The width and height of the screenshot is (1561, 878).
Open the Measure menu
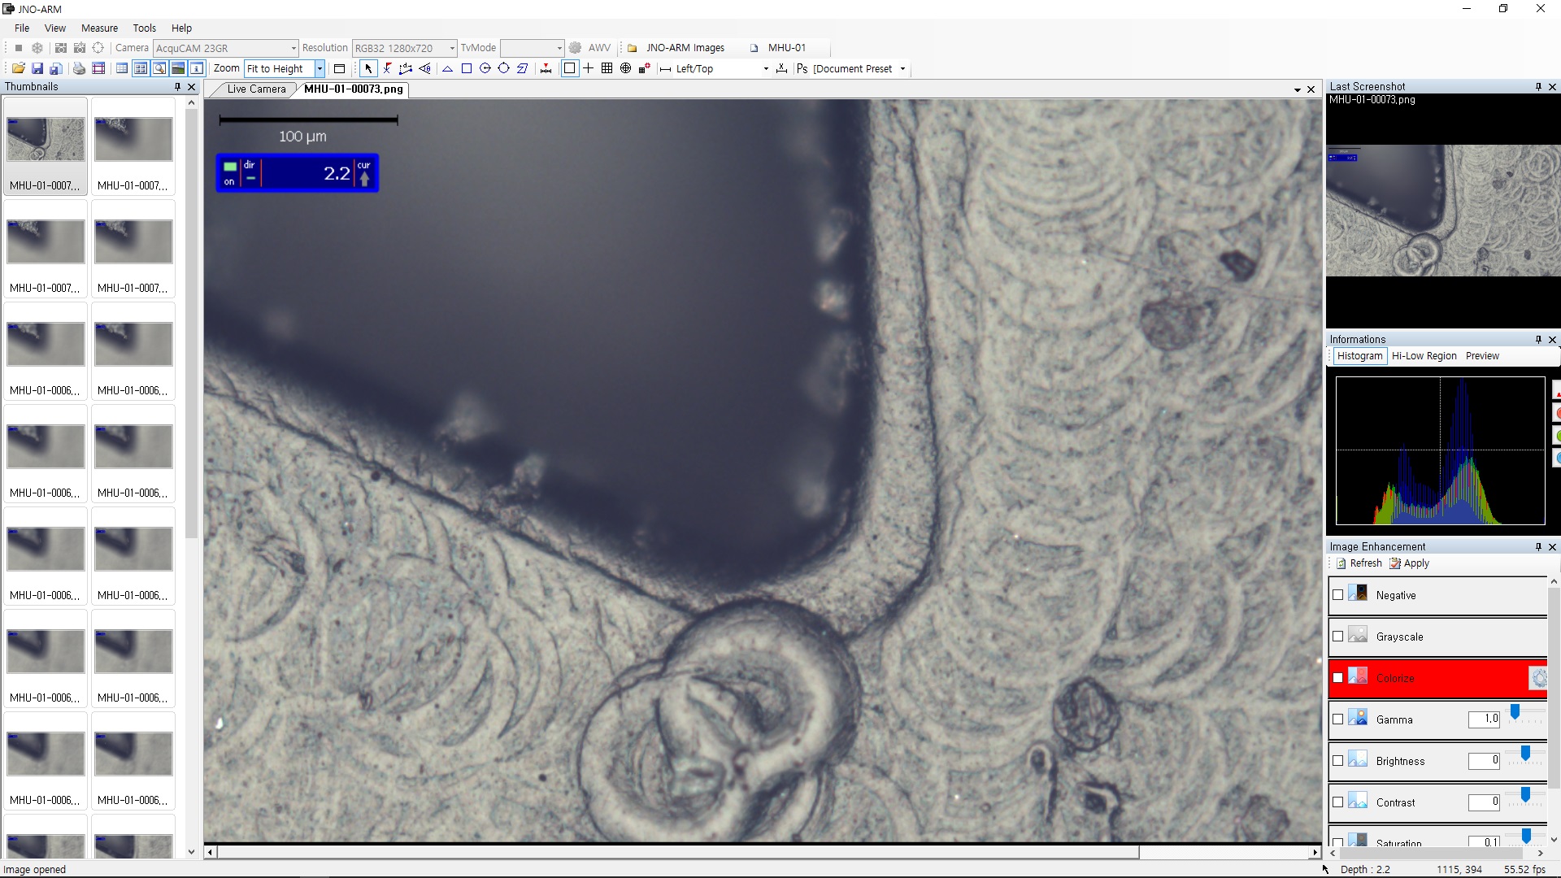[x=99, y=28]
